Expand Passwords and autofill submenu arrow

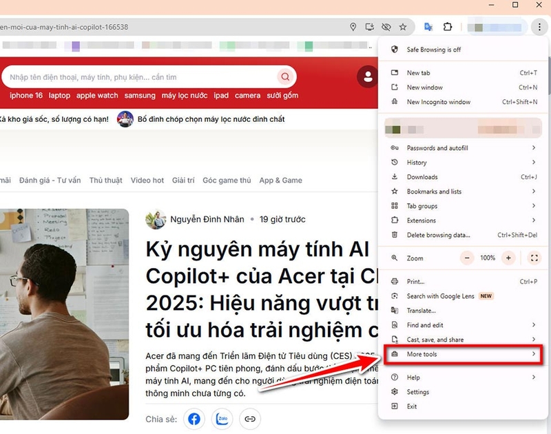[534, 147]
